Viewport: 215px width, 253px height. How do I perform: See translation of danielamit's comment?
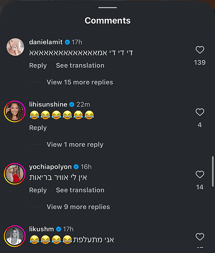[x=80, y=65]
